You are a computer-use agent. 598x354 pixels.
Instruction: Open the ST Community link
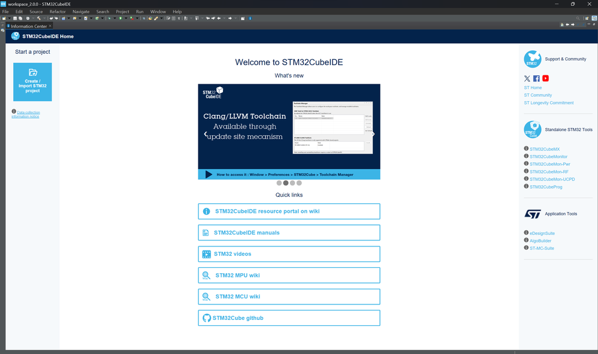coord(537,95)
